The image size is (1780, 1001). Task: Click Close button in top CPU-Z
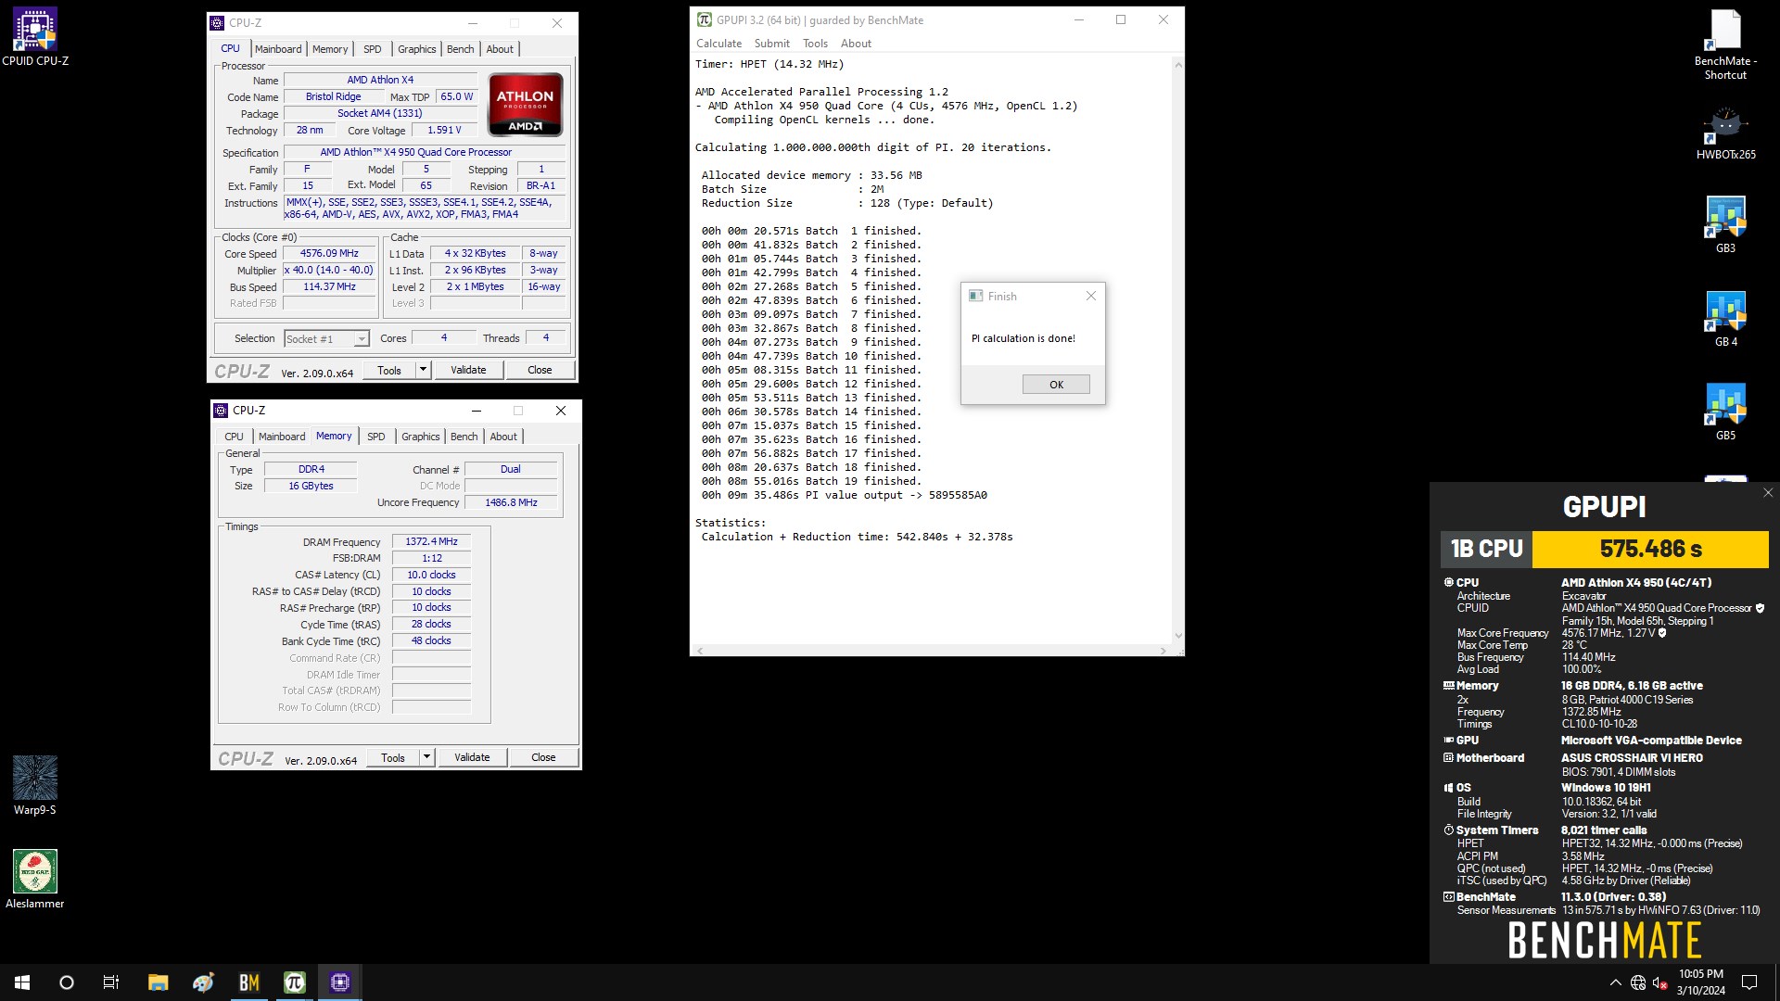coord(540,370)
